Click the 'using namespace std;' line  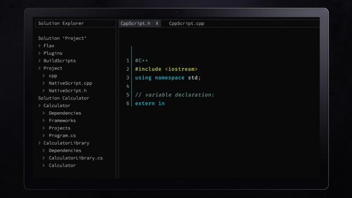point(168,78)
